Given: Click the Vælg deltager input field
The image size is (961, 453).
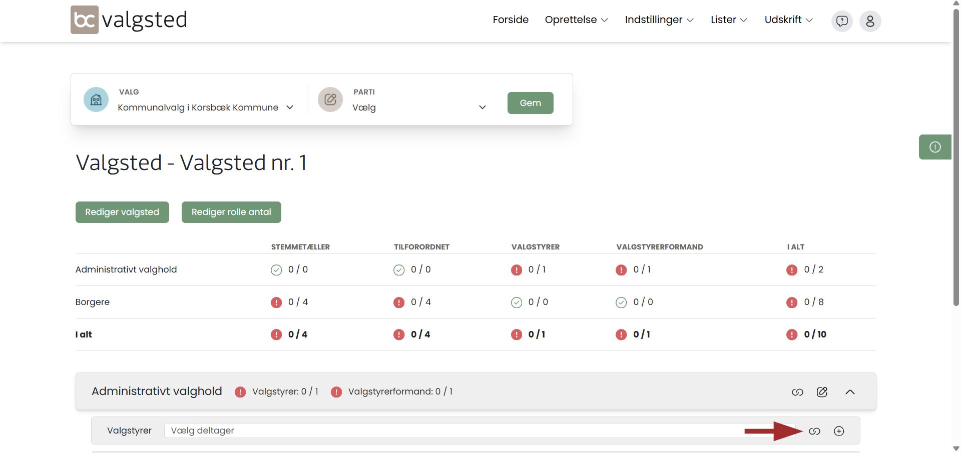Looking at the screenshot, I should coord(450,430).
